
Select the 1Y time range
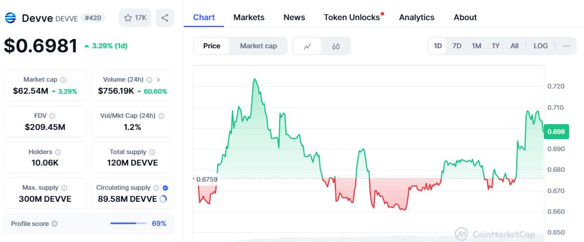coord(496,46)
